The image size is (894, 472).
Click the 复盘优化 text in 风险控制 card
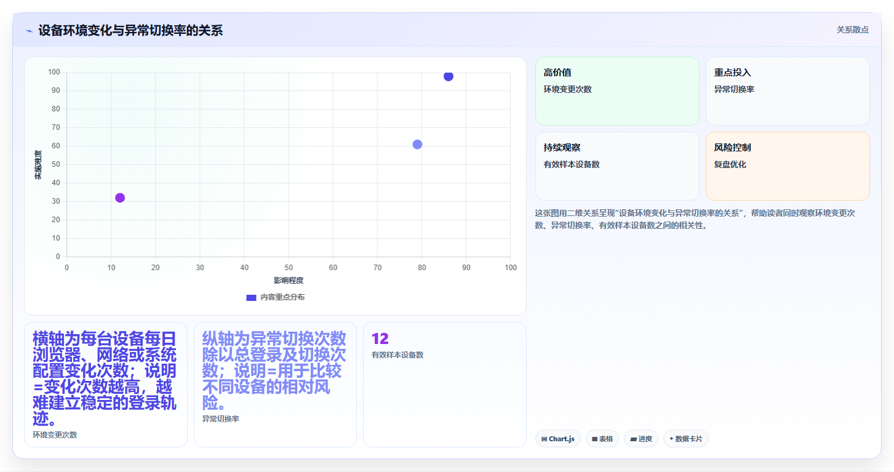click(x=730, y=165)
